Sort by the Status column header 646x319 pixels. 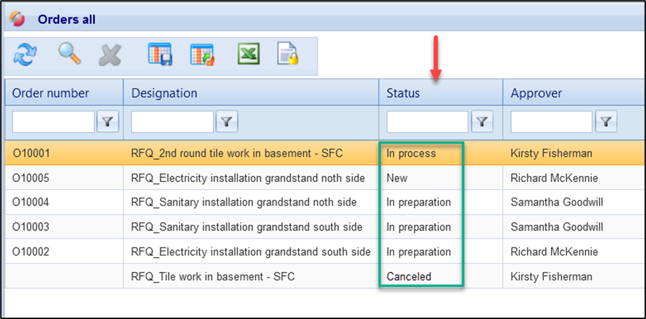[x=403, y=93]
